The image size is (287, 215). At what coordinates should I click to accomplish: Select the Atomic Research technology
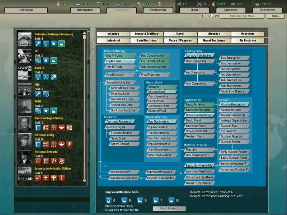click(x=232, y=105)
